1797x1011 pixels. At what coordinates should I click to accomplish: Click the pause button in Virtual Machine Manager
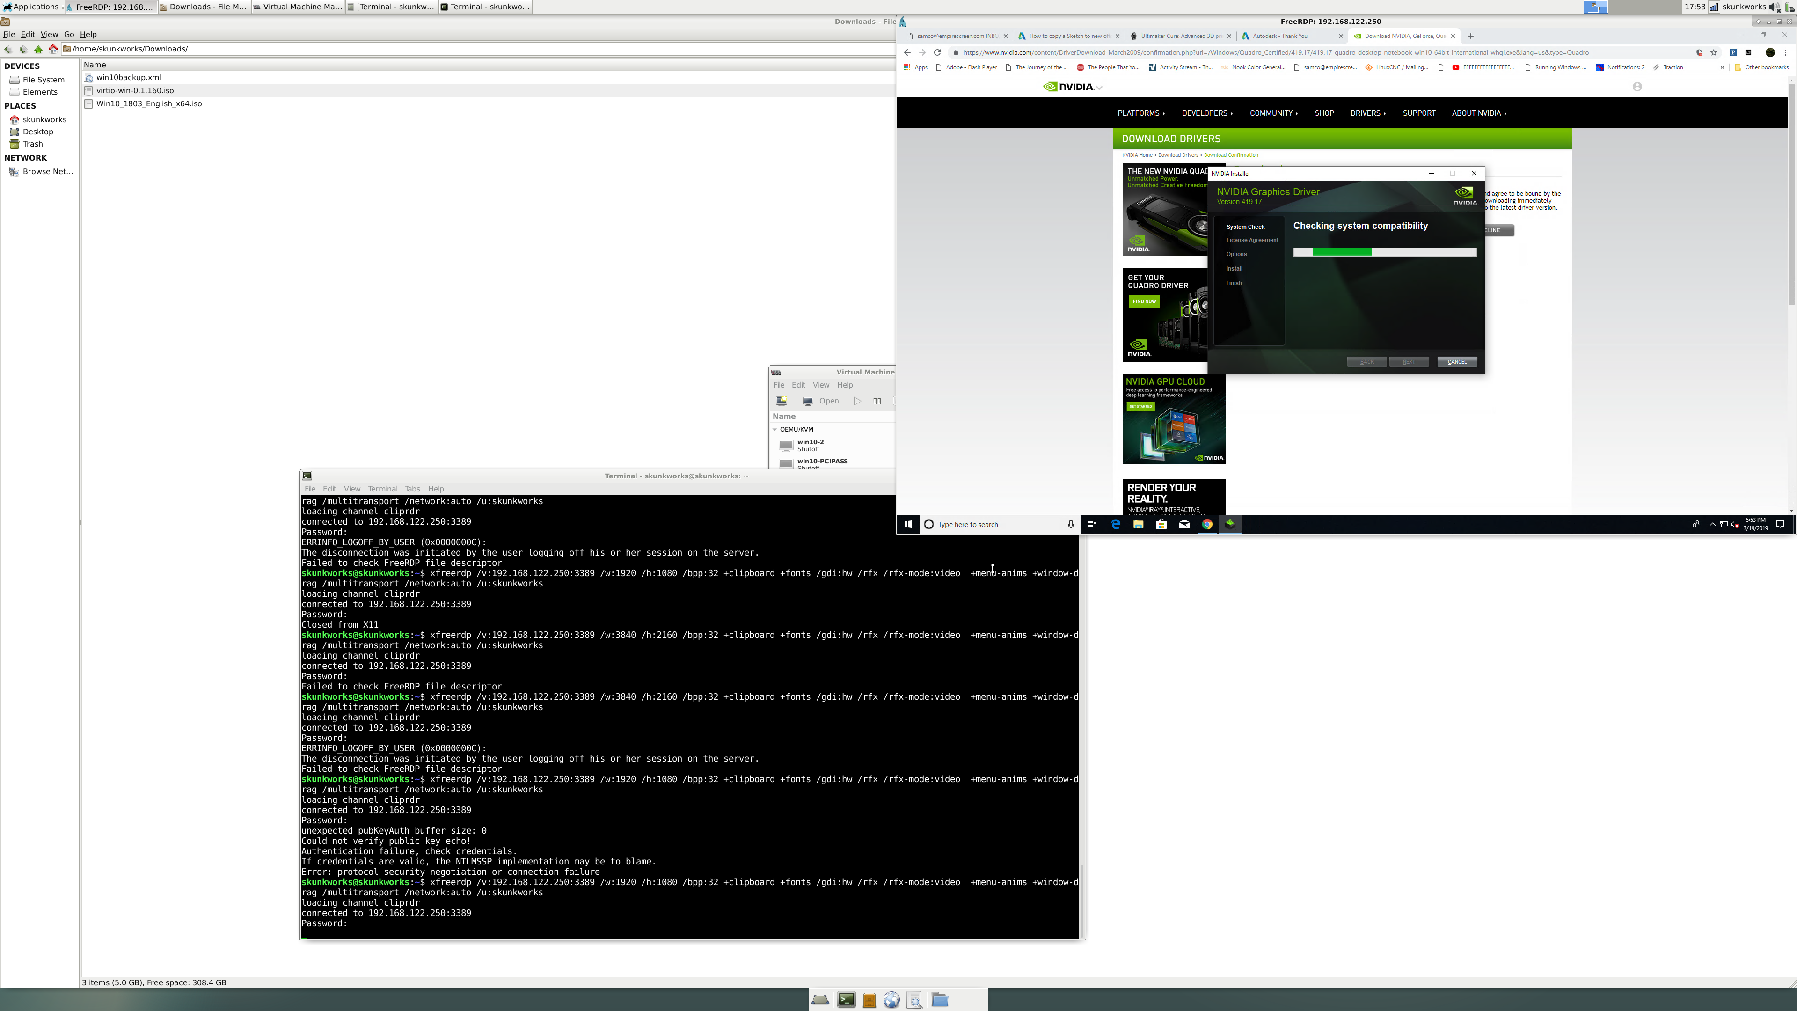pos(877,401)
